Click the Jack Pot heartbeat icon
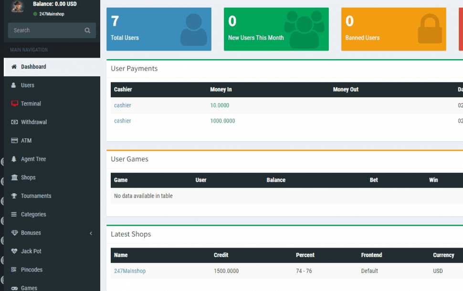 coord(14,251)
